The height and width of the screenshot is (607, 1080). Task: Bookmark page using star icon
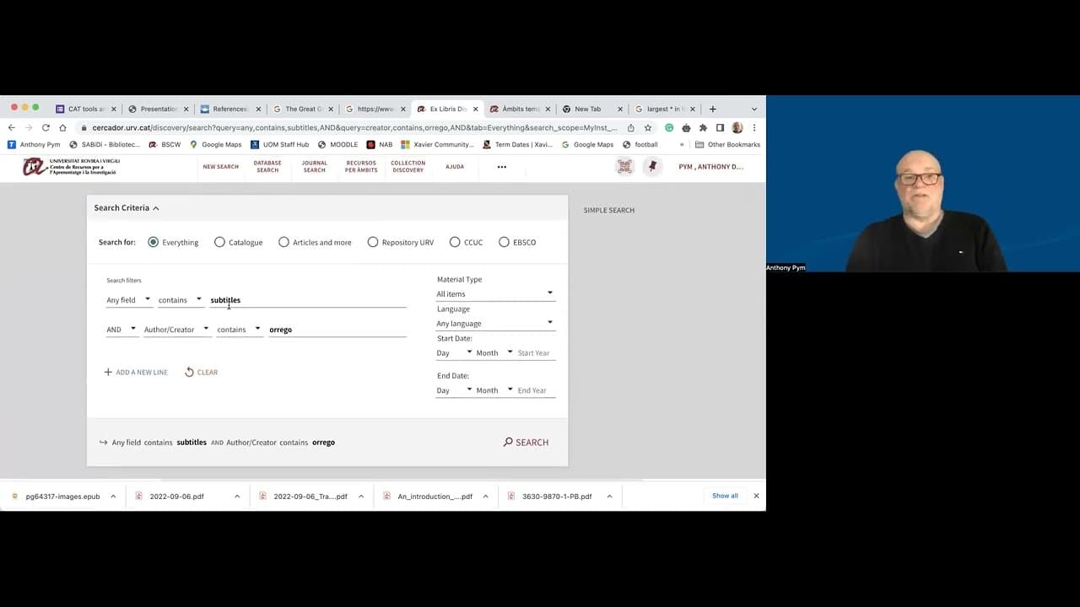click(648, 128)
